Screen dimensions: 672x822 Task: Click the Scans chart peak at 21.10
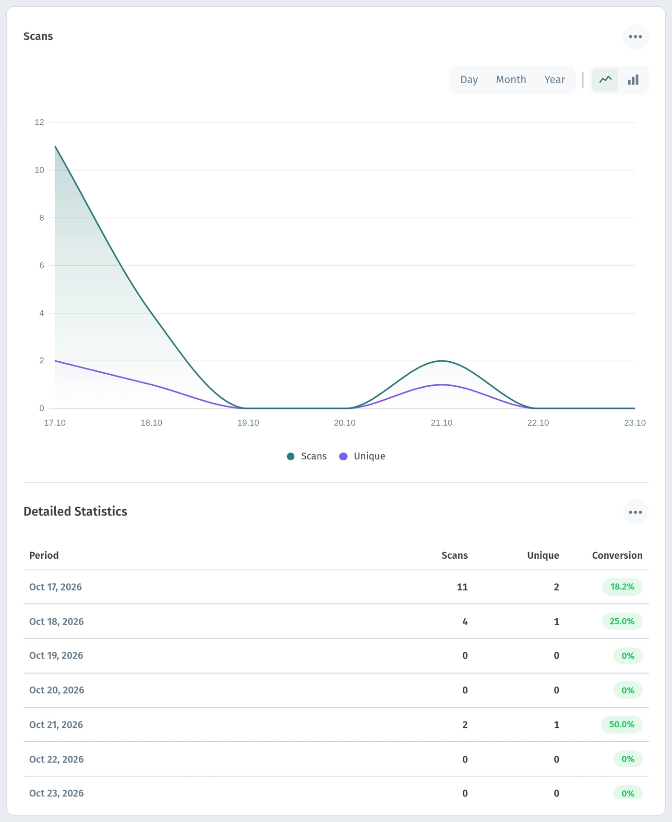point(441,361)
